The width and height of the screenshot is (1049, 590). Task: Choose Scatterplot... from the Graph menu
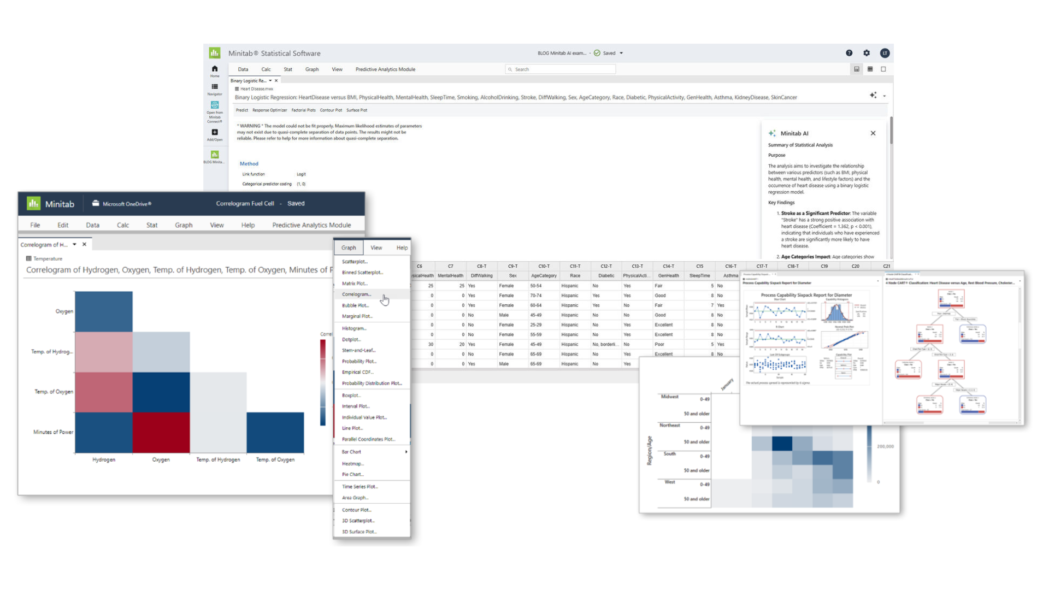click(372, 262)
